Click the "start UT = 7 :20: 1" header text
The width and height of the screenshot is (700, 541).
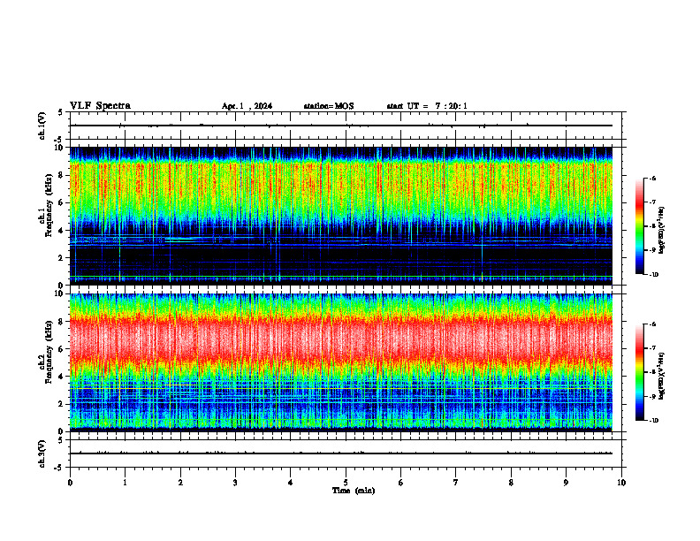click(x=427, y=106)
